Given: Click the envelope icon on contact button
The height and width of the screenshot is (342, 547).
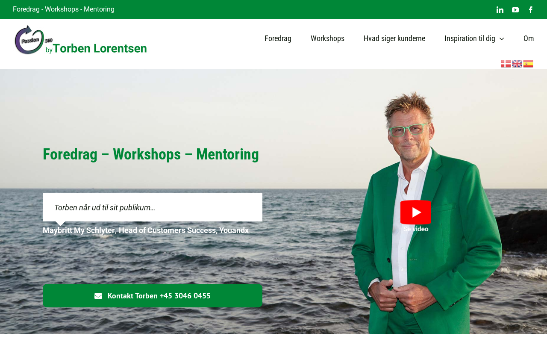Looking at the screenshot, I should tap(98, 296).
